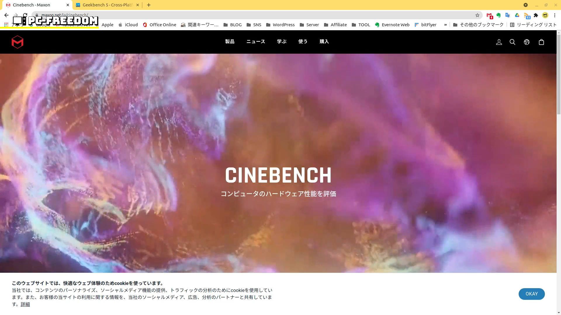Open the shopping bag cart icon
This screenshot has height=315, width=561.
tap(541, 42)
